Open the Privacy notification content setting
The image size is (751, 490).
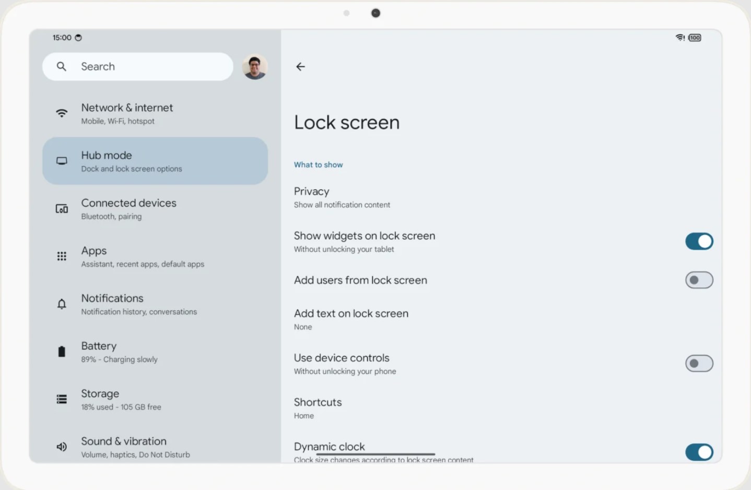pos(342,197)
